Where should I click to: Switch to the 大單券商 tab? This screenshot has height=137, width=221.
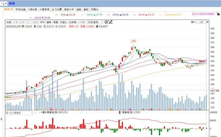(44, 10)
